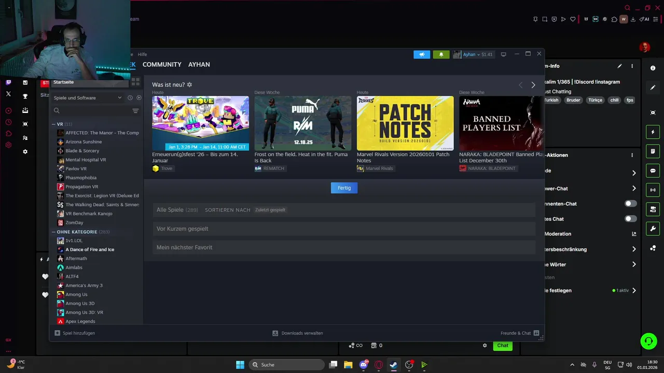Toggle the Abonnenten-Chat switch
Viewport: 664px width, 373px height.
tap(631, 204)
